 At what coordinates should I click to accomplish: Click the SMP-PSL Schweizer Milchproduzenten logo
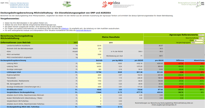click(x=15, y=5)
